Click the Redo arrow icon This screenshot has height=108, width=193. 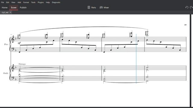pos(191,7)
